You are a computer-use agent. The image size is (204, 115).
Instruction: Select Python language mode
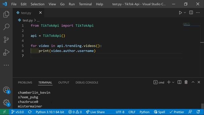point(144,112)
